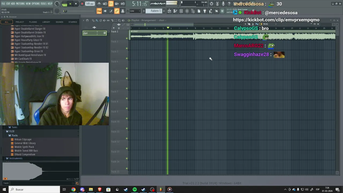
Task: Open the Playlist view icon
Action: (169, 11)
